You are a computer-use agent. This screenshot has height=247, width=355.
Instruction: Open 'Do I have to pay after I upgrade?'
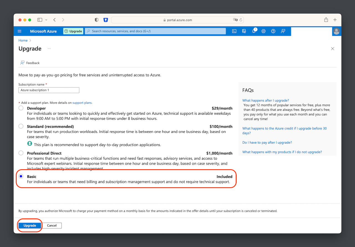tap(267, 142)
